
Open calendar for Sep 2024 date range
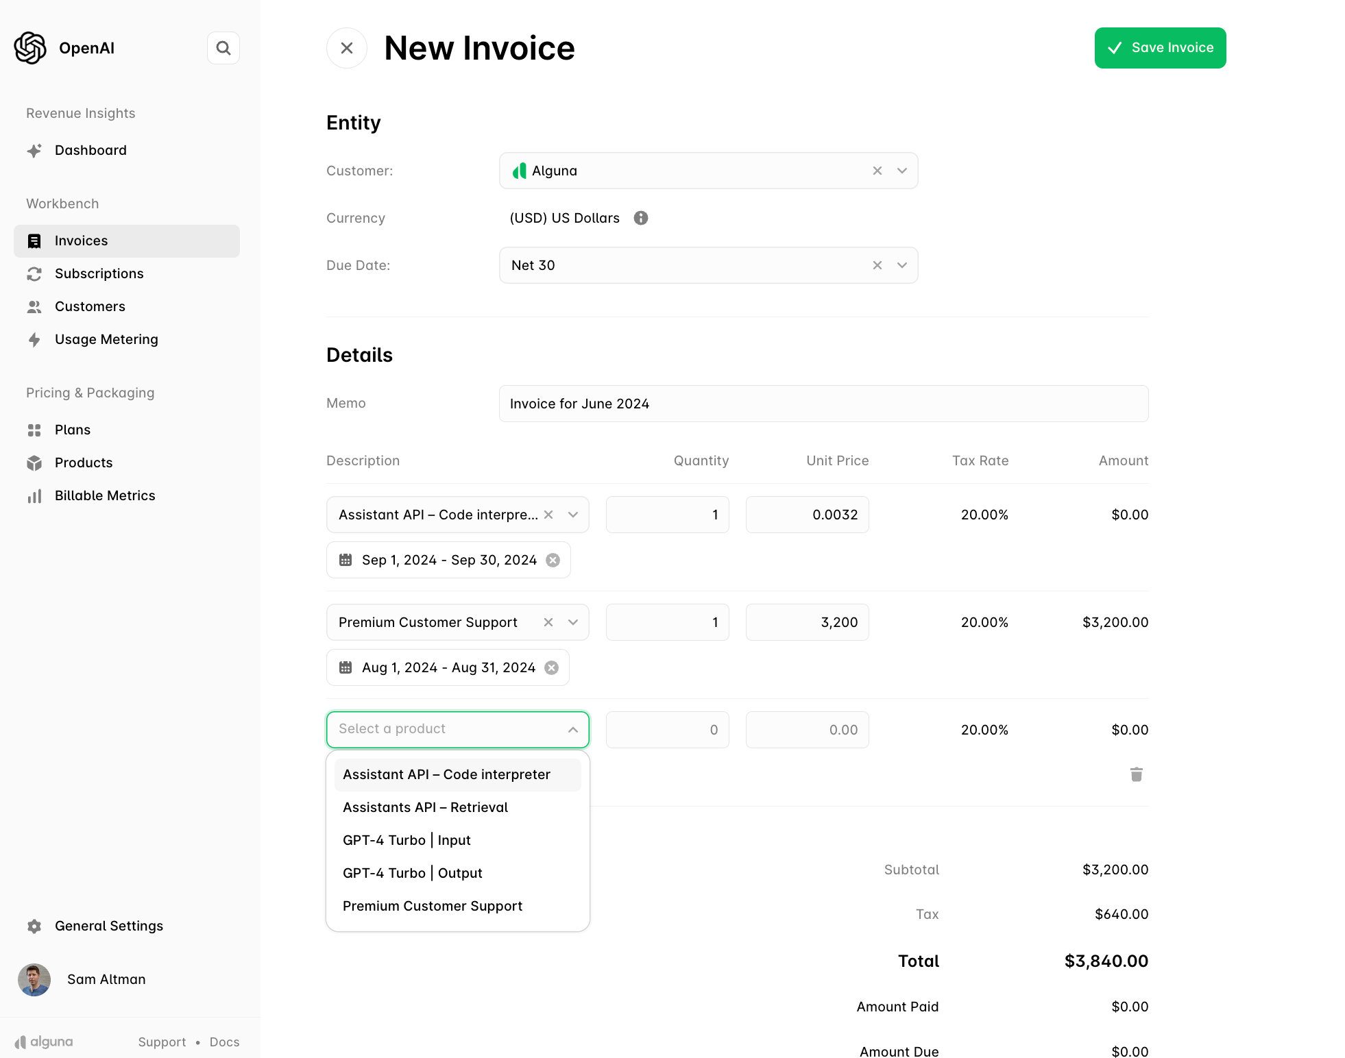coord(346,561)
